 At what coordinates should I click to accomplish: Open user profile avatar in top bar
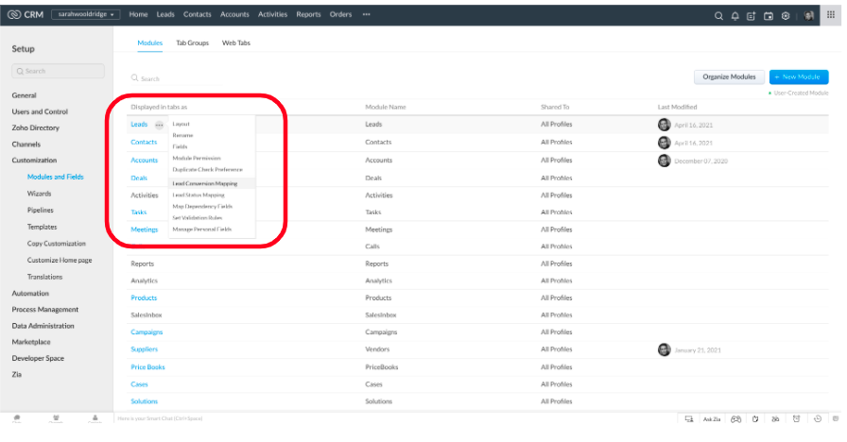click(x=808, y=16)
